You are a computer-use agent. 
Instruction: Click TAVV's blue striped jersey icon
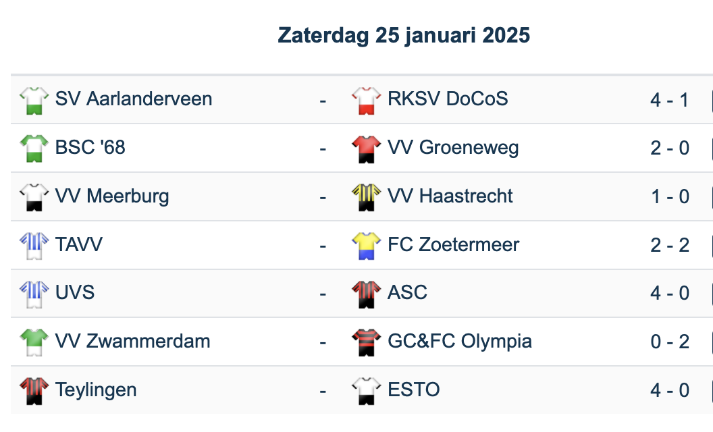pyautogui.click(x=34, y=246)
